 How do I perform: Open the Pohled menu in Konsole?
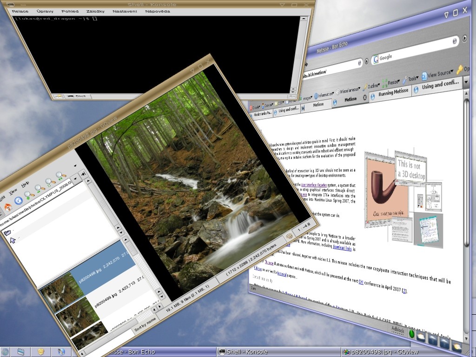click(70, 11)
